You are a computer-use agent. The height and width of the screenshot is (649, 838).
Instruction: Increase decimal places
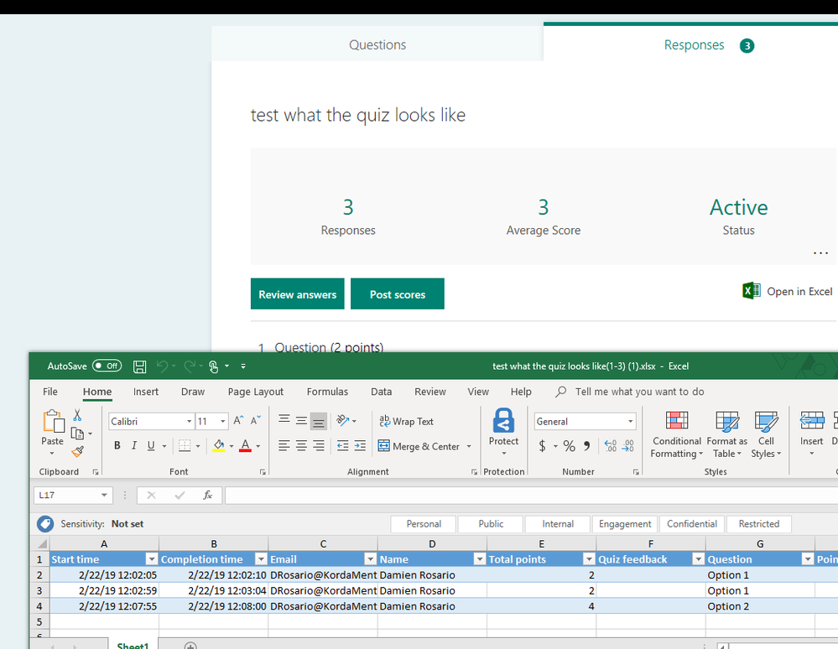(x=611, y=446)
